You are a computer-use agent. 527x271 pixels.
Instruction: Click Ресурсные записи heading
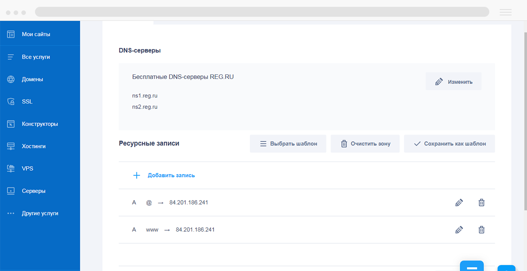point(149,143)
